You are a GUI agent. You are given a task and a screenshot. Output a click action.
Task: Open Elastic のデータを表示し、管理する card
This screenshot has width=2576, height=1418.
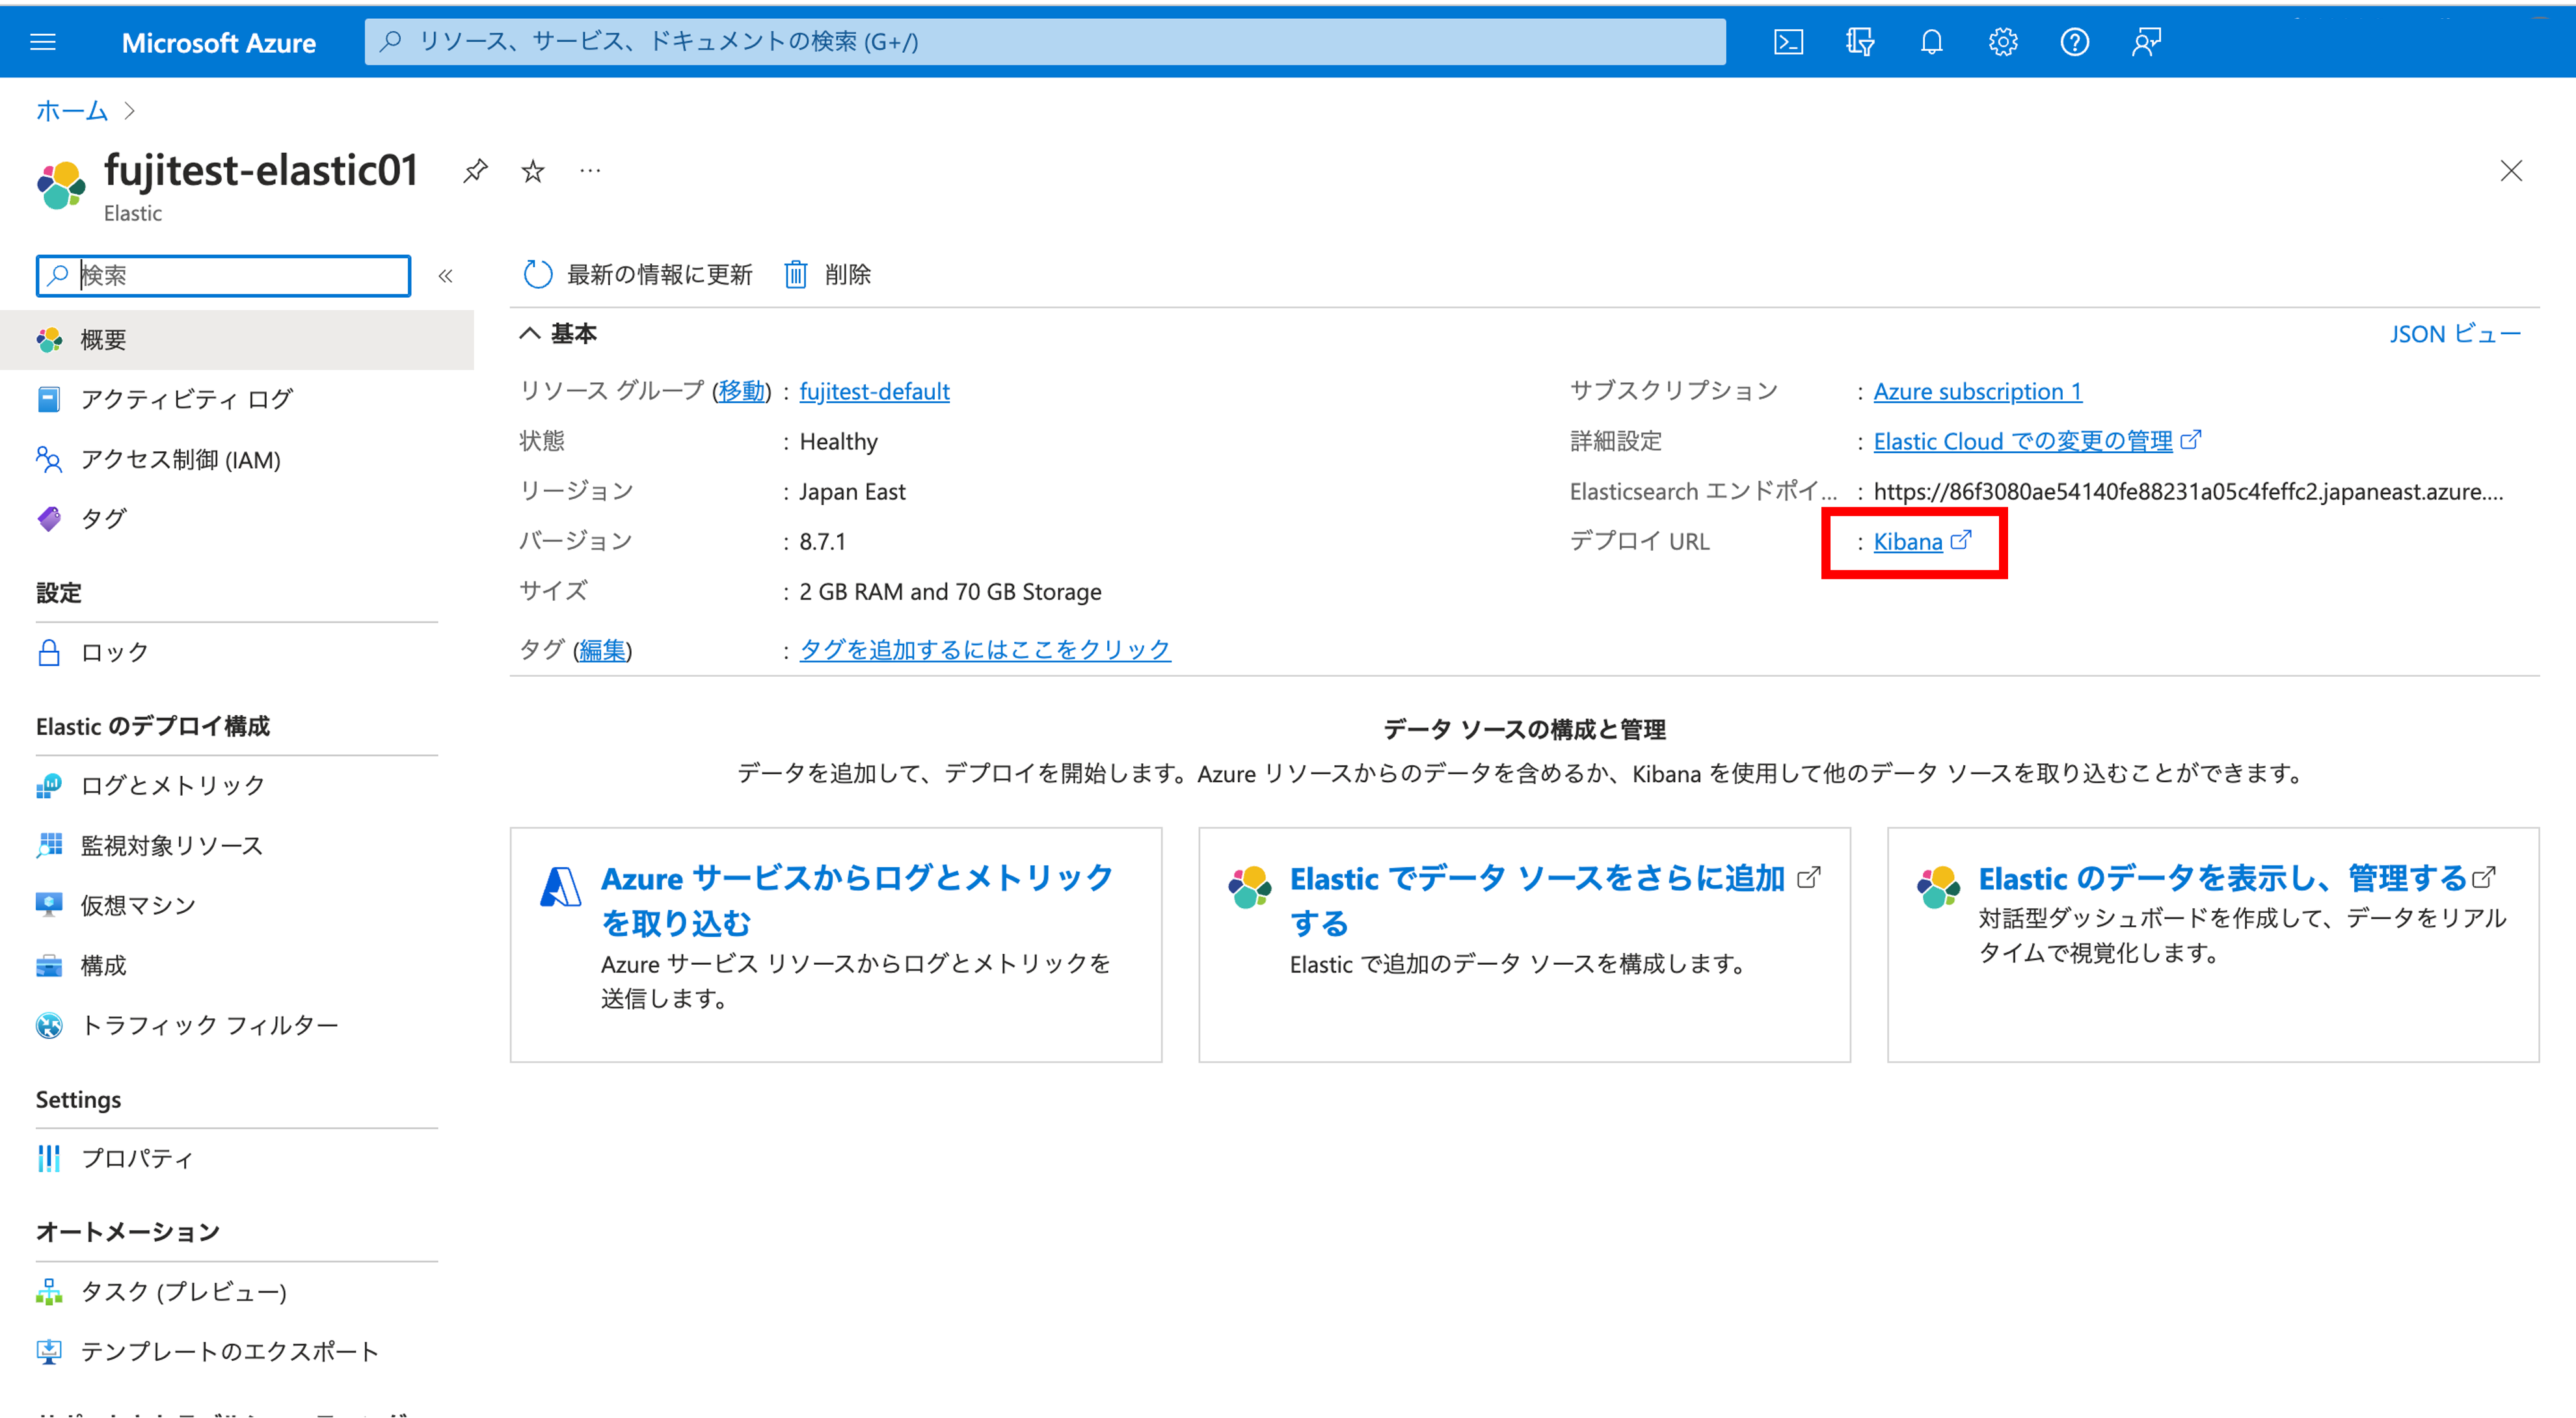[2212, 944]
